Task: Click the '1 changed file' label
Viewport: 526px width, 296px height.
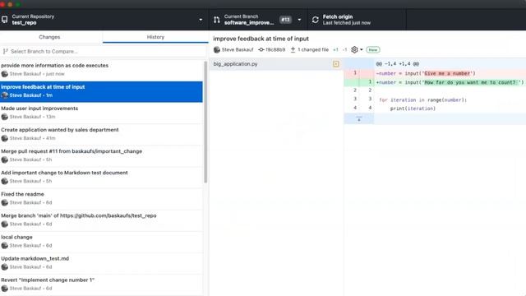Action: coord(313,49)
